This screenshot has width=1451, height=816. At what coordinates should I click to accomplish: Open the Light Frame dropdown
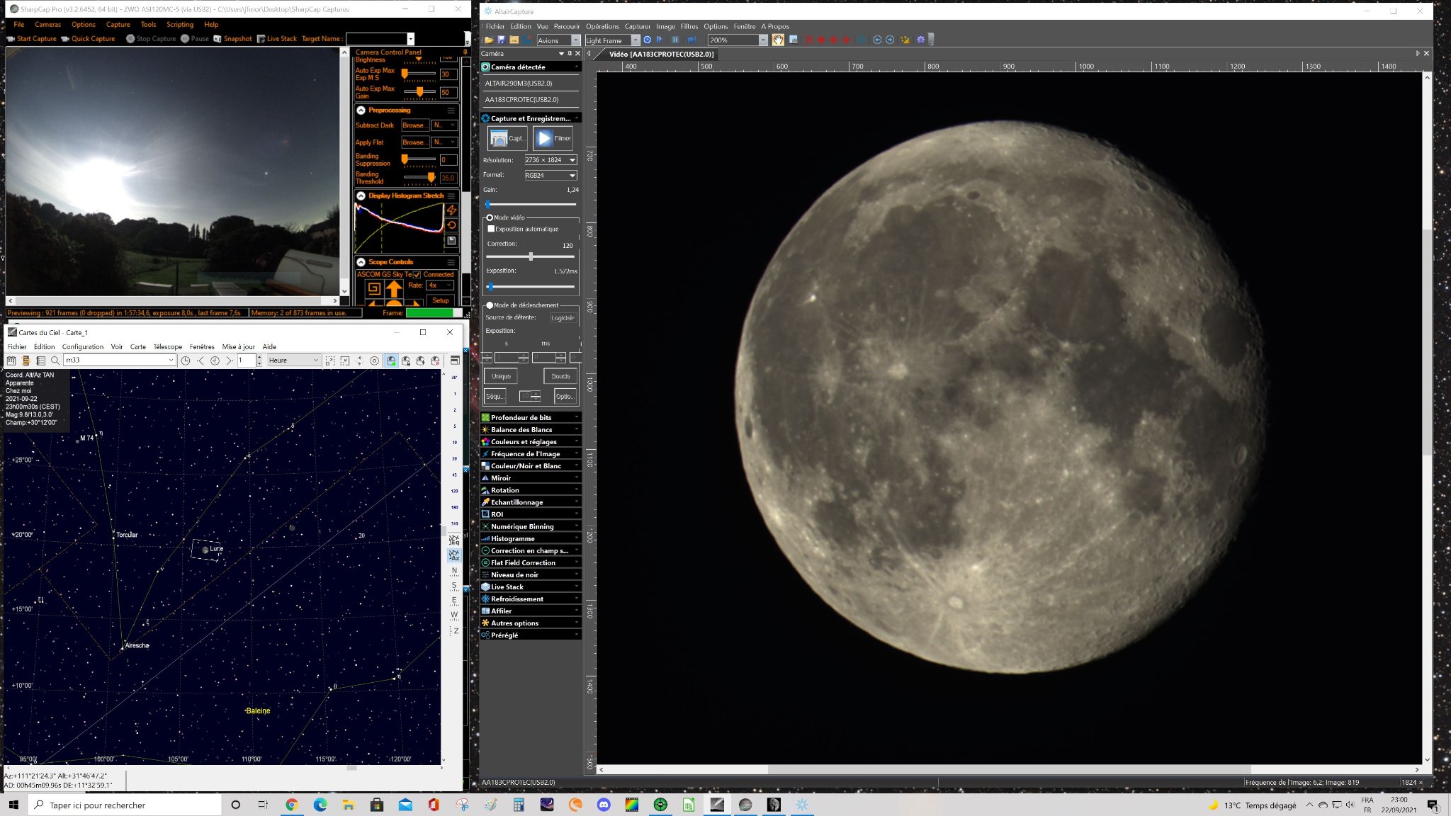[612, 40]
